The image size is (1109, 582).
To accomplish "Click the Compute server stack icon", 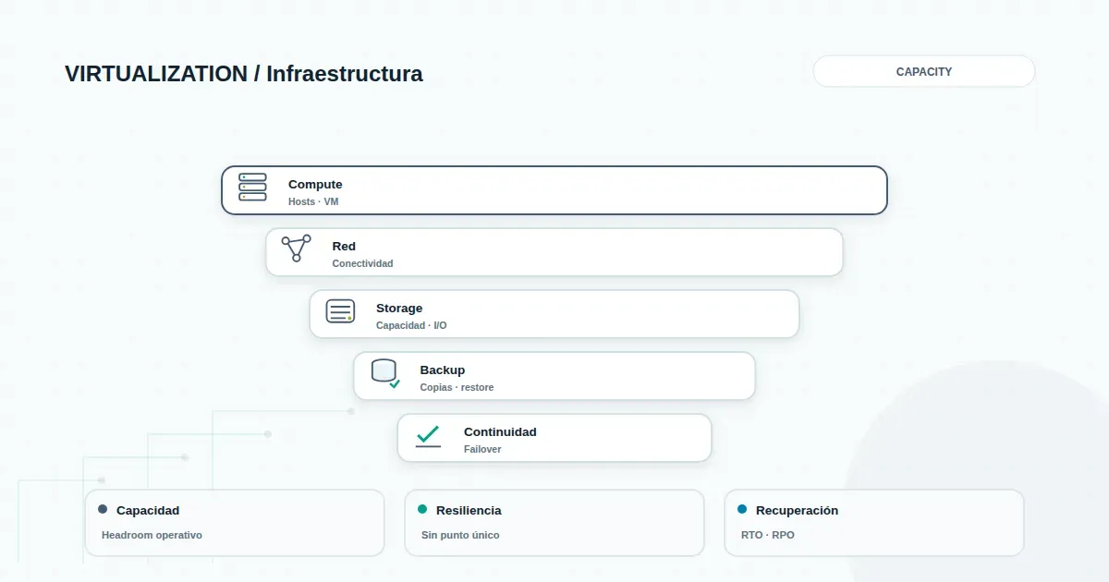I will [252, 187].
